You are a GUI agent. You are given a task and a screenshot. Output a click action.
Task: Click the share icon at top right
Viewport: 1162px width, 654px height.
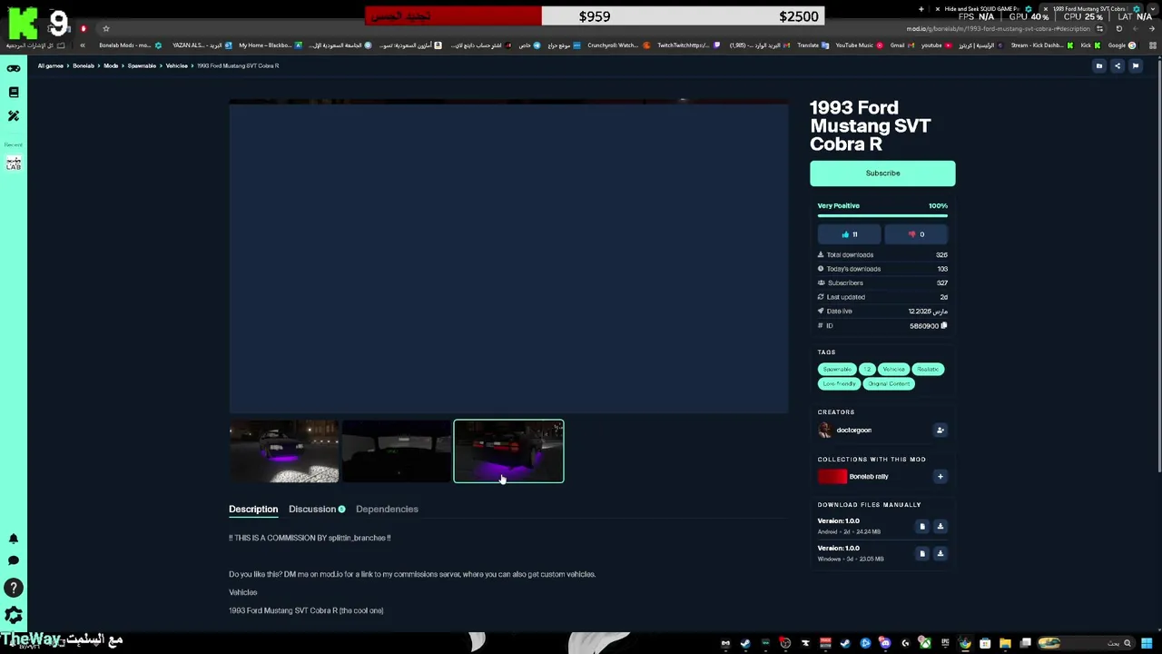pyautogui.click(x=1118, y=65)
